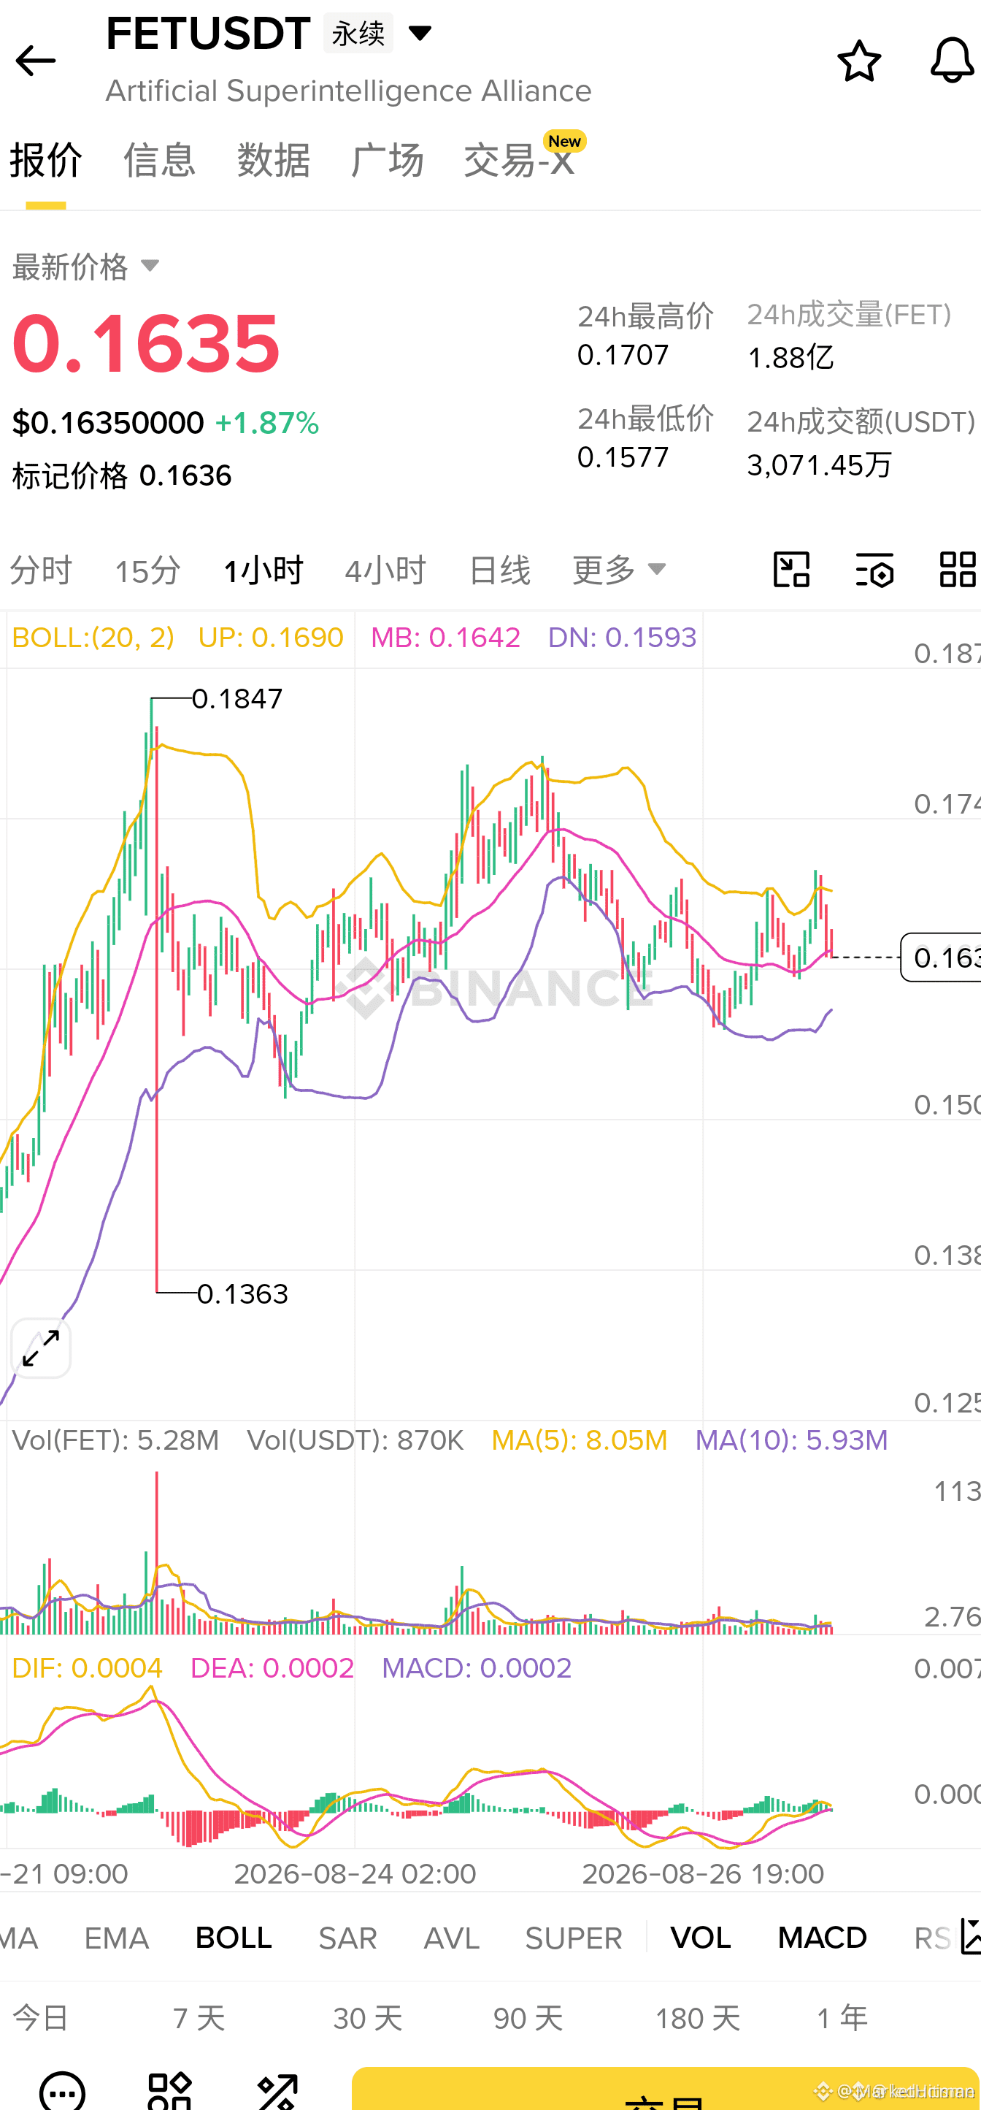Tap the 24h成交量(FET) 1.88亿 value
Viewport: 981px width, 2110px height.
tap(790, 357)
